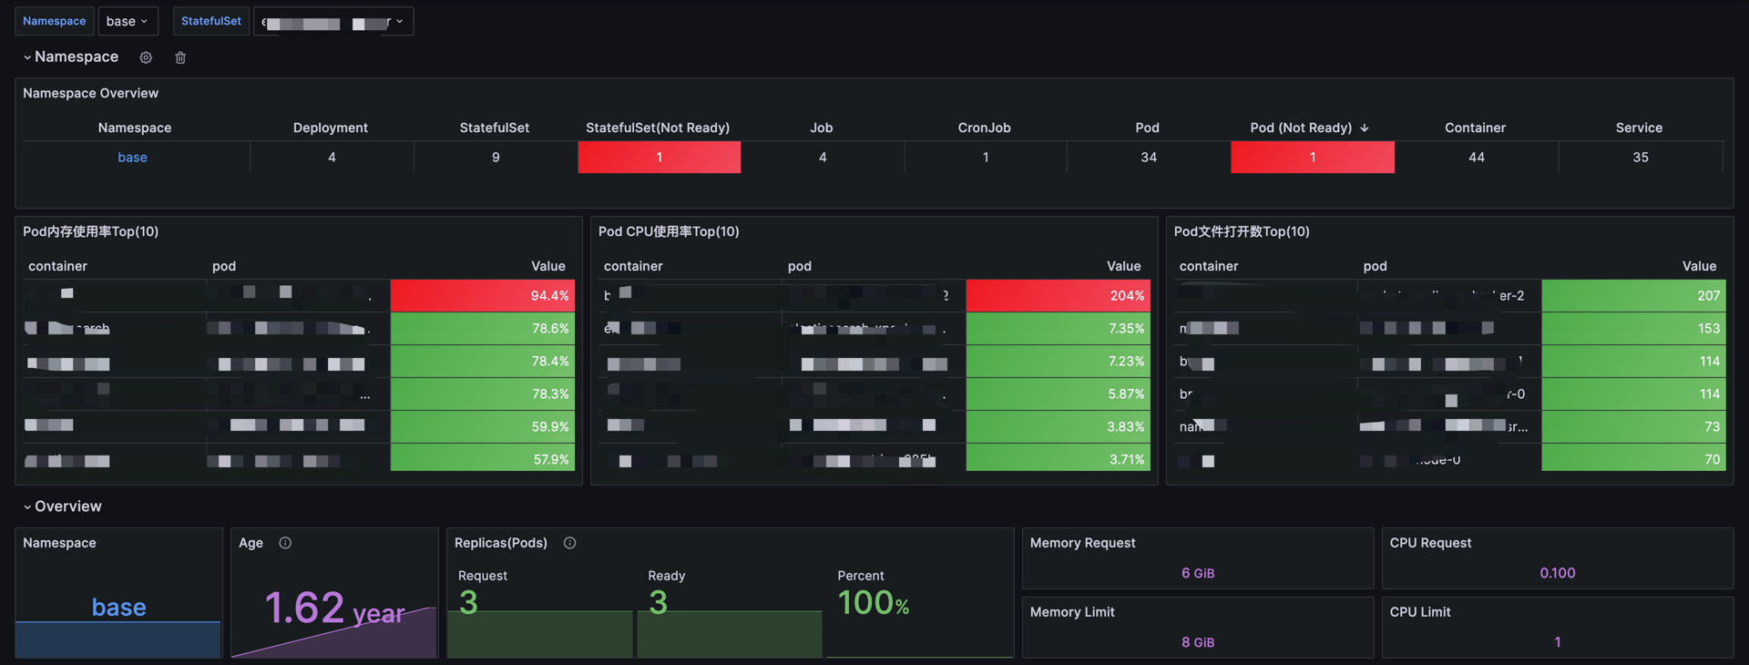The image size is (1749, 665).
Task: Click the Service count value 35
Action: tap(1641, 158)
